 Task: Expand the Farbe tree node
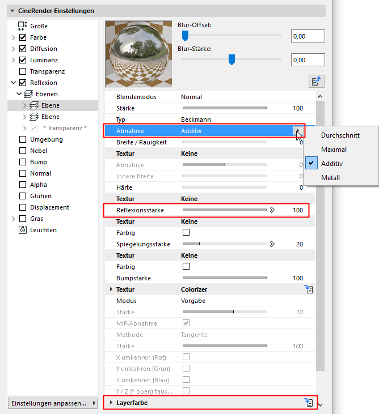[x=14, y=37]
